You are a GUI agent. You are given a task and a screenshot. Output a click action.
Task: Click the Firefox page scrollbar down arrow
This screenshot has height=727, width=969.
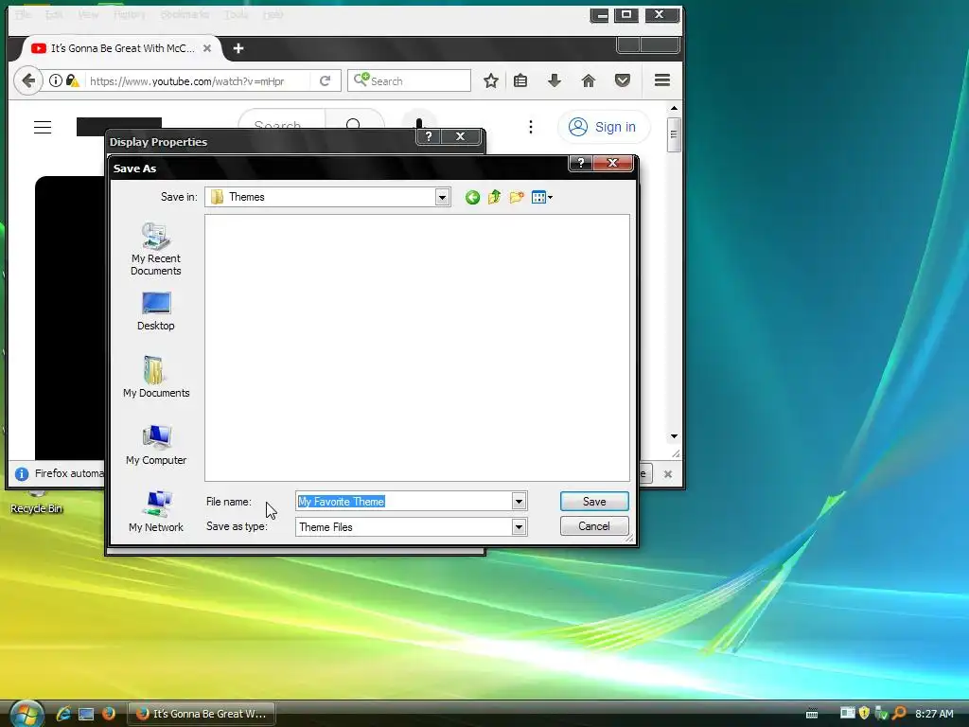[x=674, y=436]
